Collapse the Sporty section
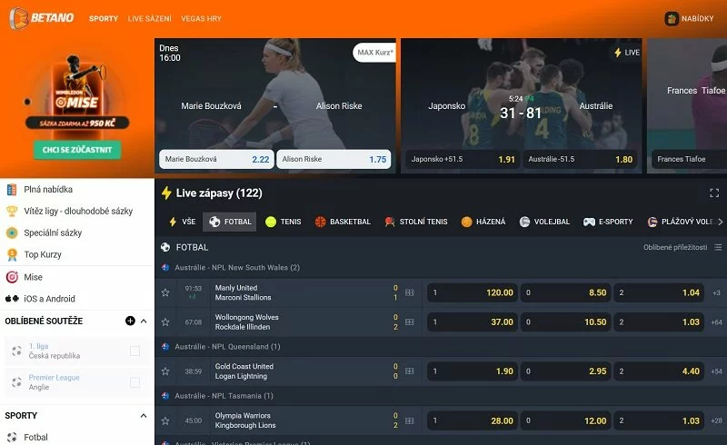The height and width of the screenshot is (445, 727). coord(144,415)
